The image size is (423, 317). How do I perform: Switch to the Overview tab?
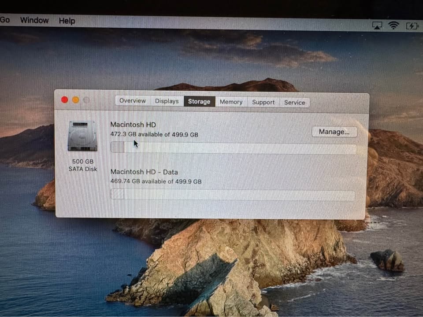click(133, 100)
